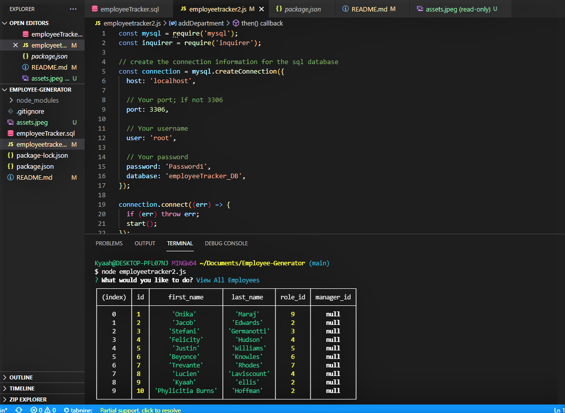This screenshot has width=565, height=413.
Task: Click the diamond icon beside .gitignore
Action: [x=11, y=111]
